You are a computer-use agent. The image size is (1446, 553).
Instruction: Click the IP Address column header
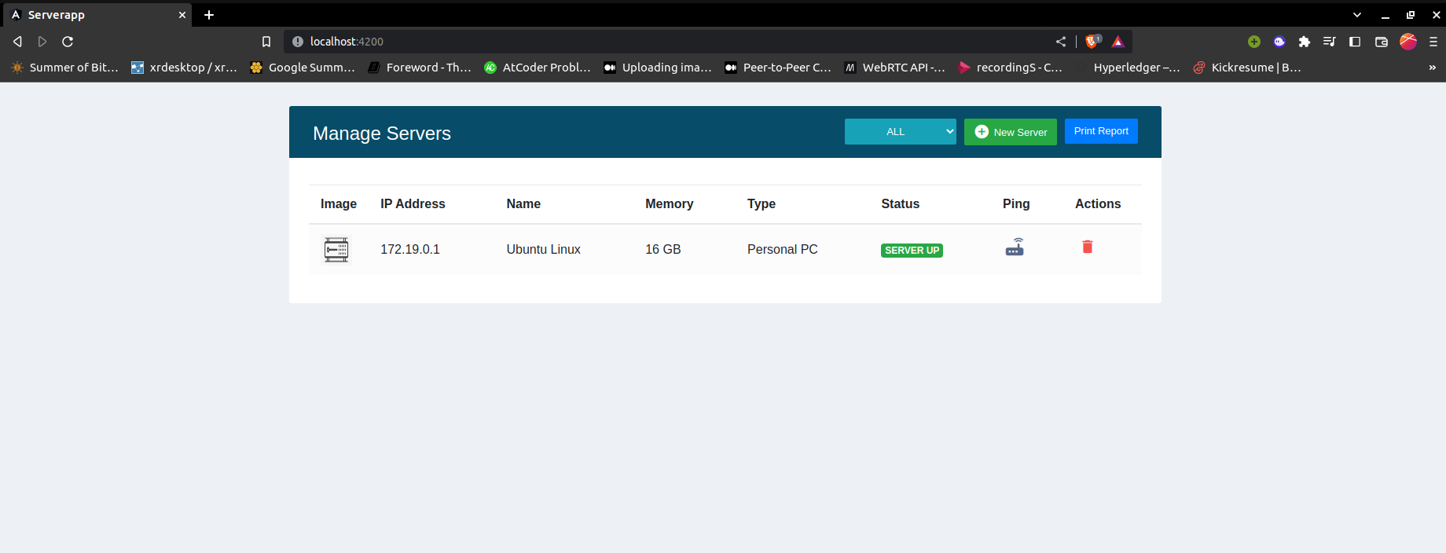pyautogui.click(x=413, y=203)
